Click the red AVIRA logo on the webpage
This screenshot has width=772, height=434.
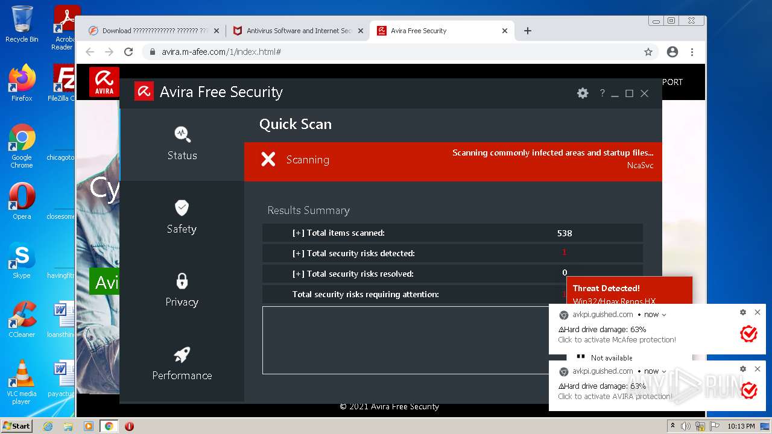[x=104, y=81]
